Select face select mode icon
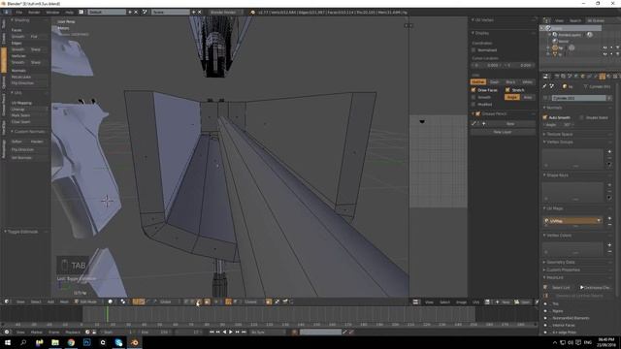This screenshot has width=621, height=349. point(199,301)
